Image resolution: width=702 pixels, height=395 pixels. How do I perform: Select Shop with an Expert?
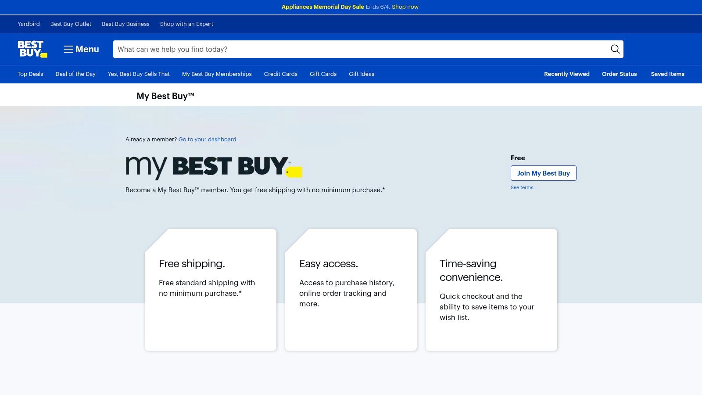pos(186,24)
